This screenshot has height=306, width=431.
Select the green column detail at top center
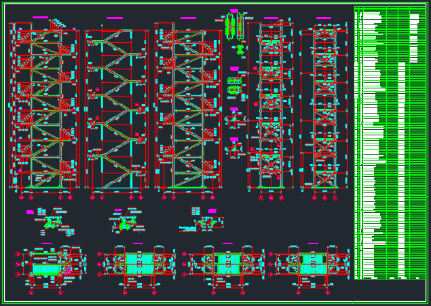(234, 27)
